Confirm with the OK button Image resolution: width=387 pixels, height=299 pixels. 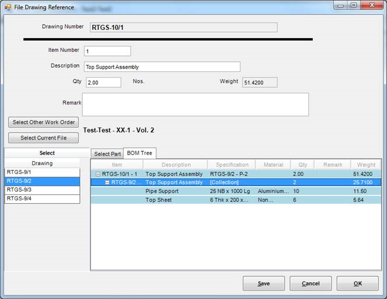(x=357, y=284)
